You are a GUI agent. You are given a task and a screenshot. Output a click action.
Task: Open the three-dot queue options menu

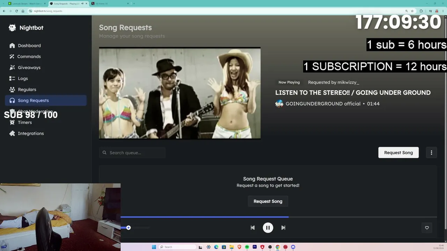coord(431,152)
